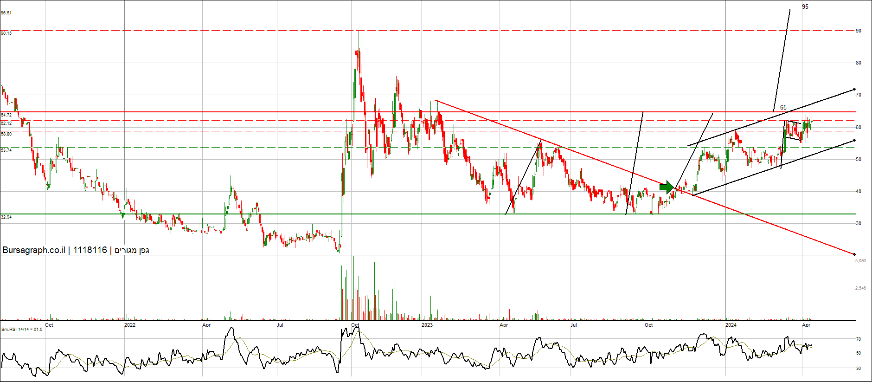
Task: Click the 58.80 price label
Action: click(x=6, y=134)
